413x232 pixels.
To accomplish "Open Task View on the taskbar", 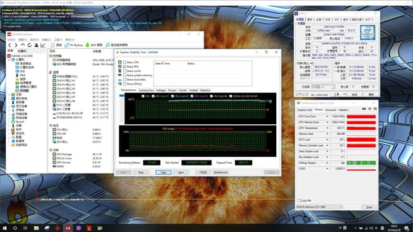I will point(25,228).
